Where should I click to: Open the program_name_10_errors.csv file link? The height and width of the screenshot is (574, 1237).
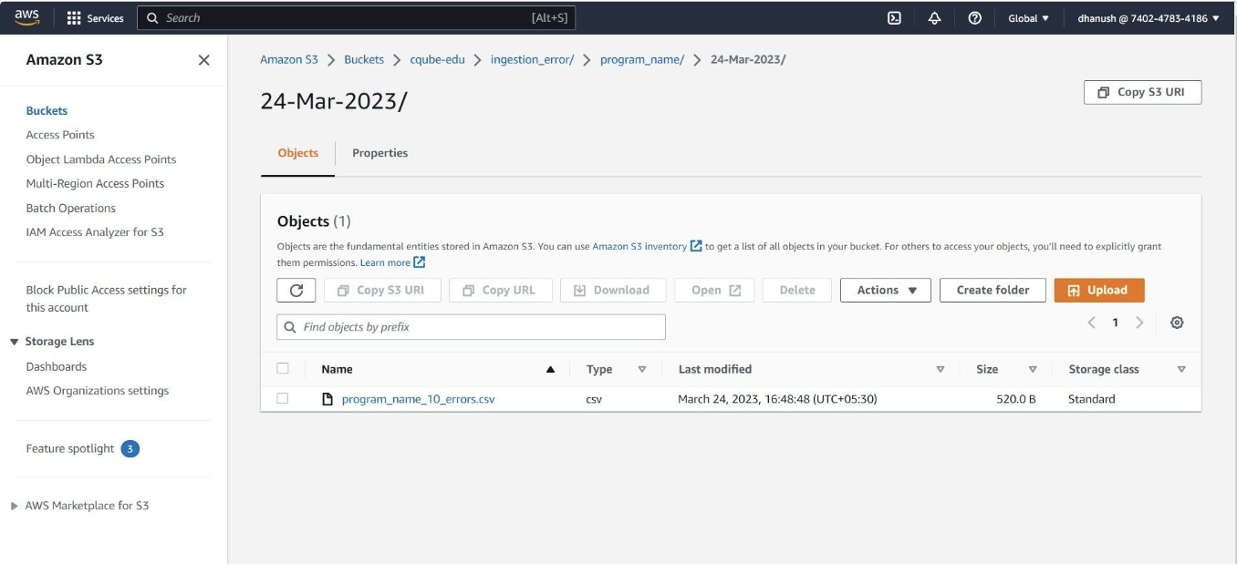[x=418, y=399]
